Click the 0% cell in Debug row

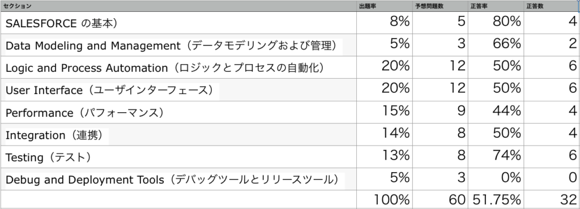click(x=496, y=180)
